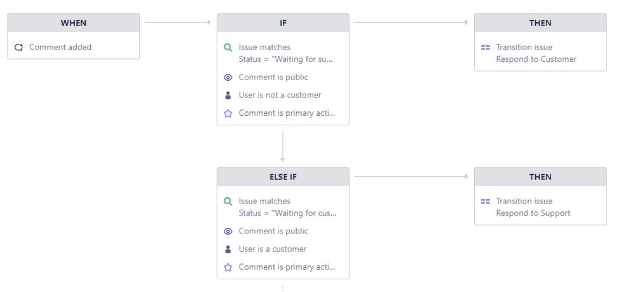The image size is (635, 292).
Task: Click the eye icon in the IF block
Action: (x=228, y=78)
